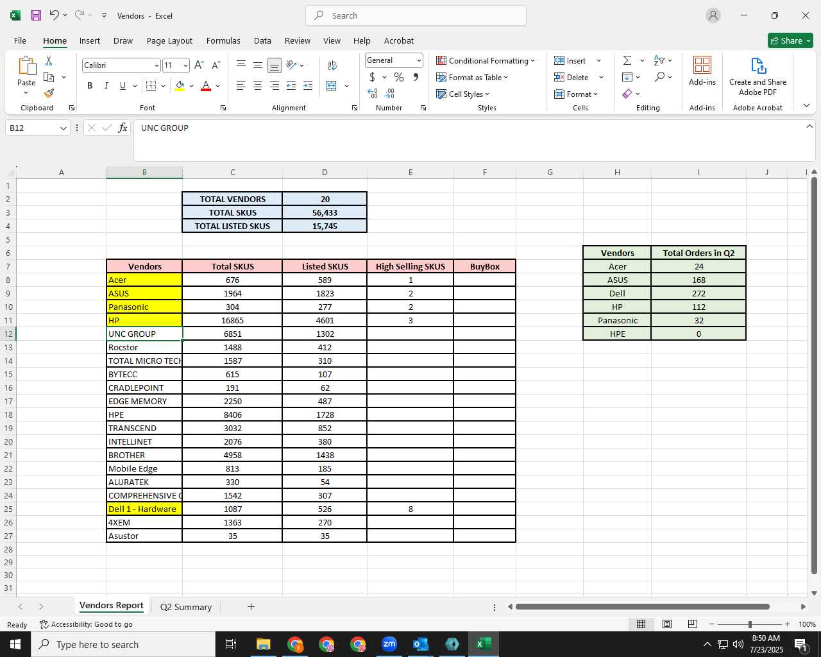Open Sort & Filter icon
Screen dimensions: 821x657
[659, 60]
